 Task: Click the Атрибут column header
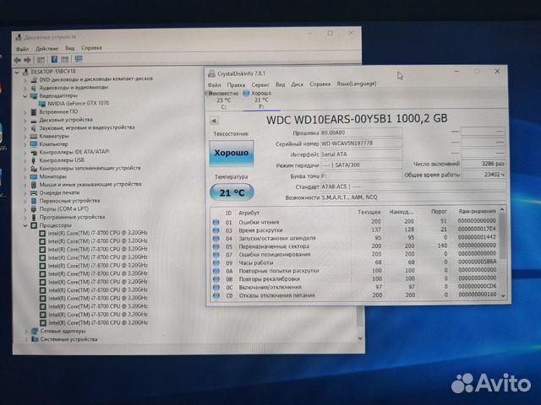point(249,213)
